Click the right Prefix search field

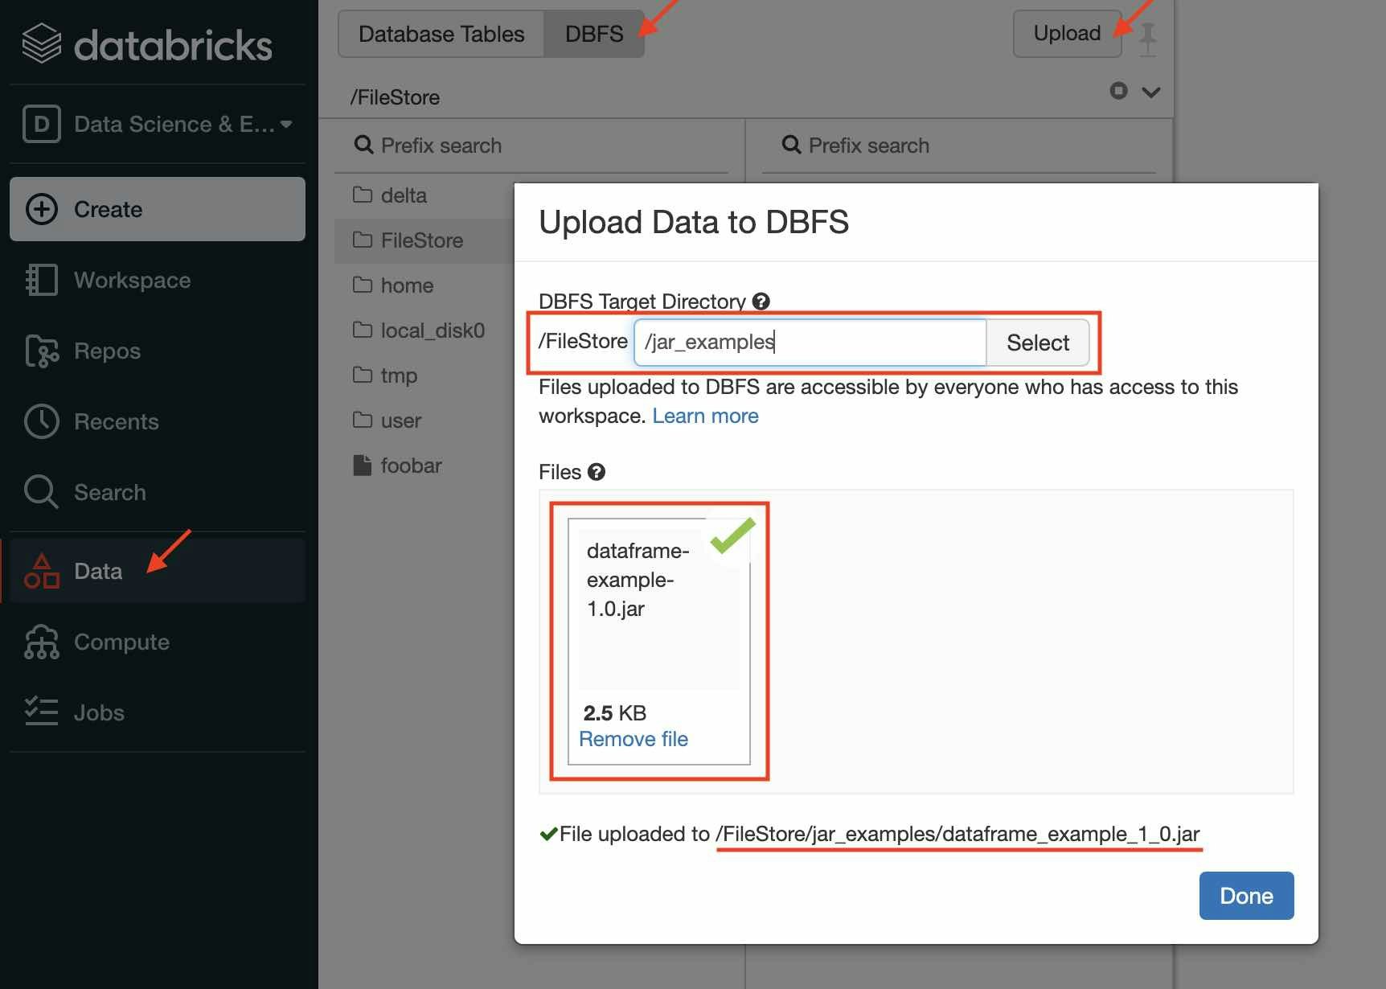tap(959, 146)
